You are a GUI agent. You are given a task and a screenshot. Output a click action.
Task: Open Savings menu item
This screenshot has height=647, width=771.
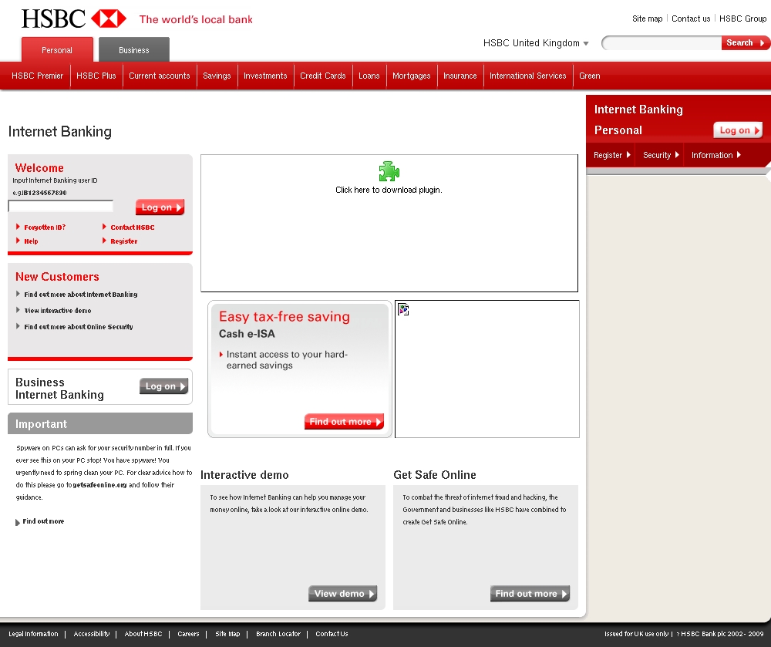(x=217, y=76)
